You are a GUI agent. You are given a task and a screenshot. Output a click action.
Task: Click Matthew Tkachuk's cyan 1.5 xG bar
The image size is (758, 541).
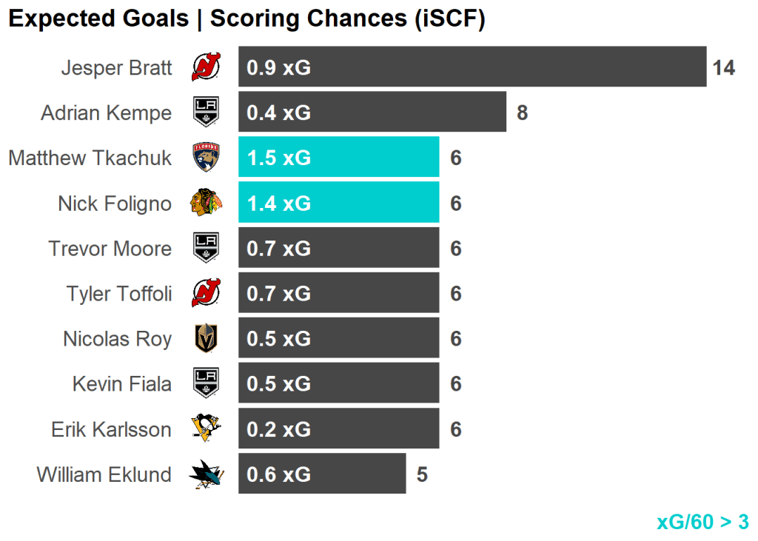(x=338, y=158)
